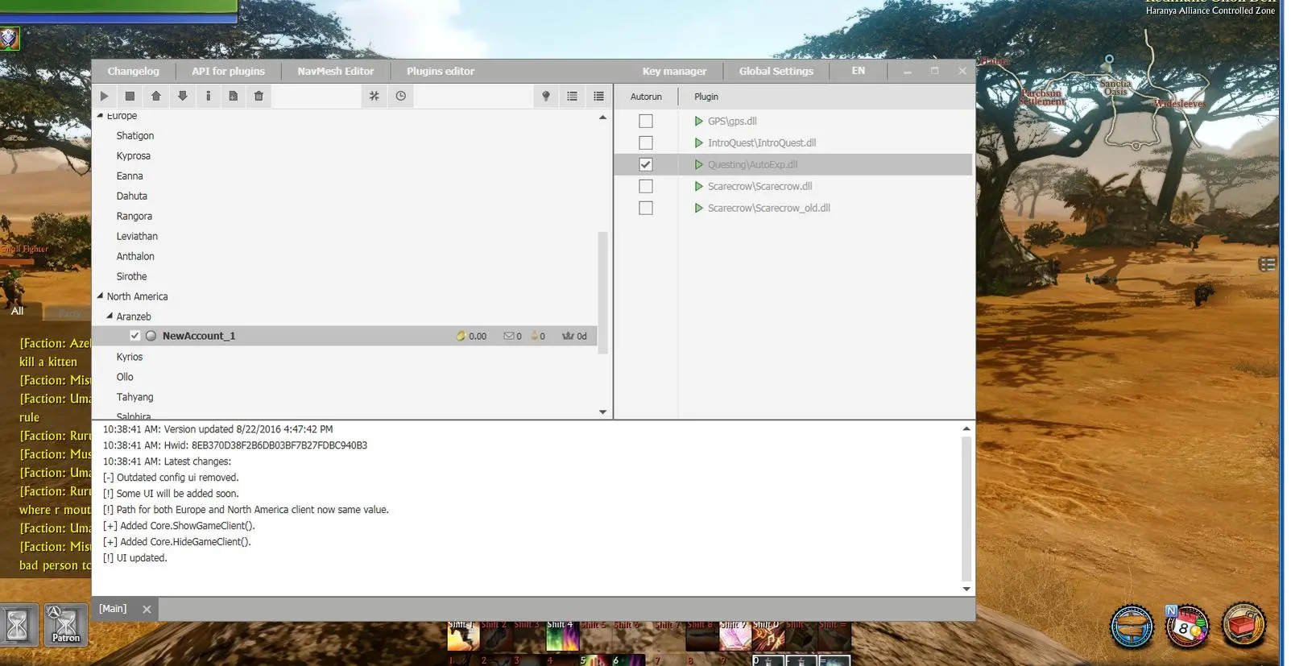
Task: Click the log panel vertical scrollbar
Action: [966, 509]
